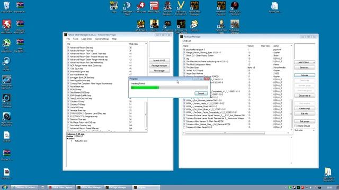Click the Edit info button
Screen dimensions: 339x190
click(x=305, y=113)
